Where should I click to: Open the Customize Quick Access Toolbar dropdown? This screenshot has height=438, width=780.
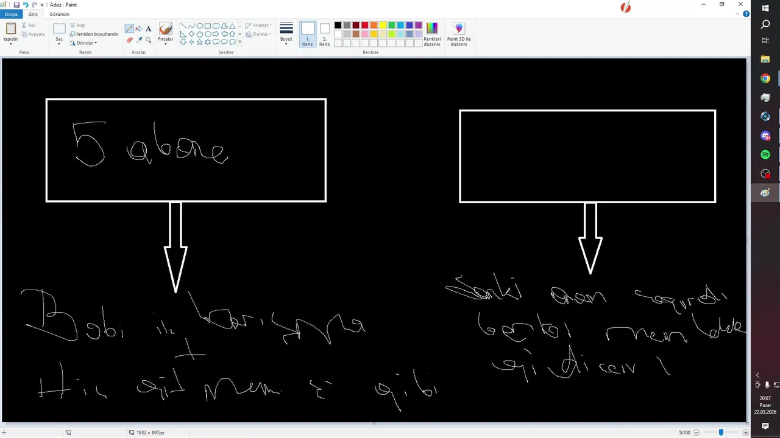[42, 5]
